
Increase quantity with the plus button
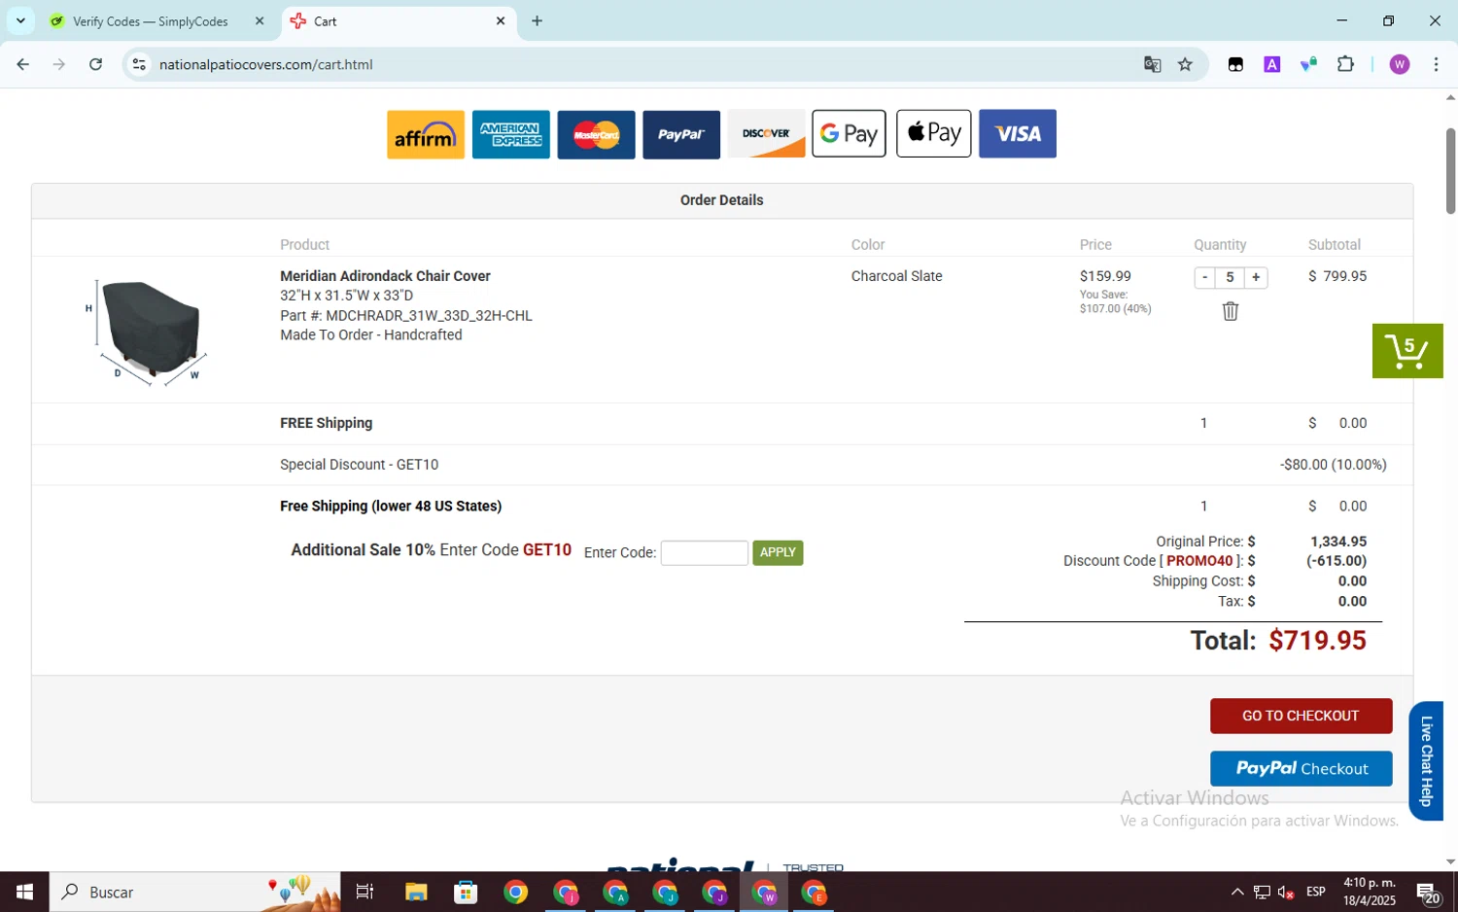coord(1256,277)
